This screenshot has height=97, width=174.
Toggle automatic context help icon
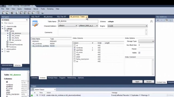pyautogui.click(x=167, y=20)
